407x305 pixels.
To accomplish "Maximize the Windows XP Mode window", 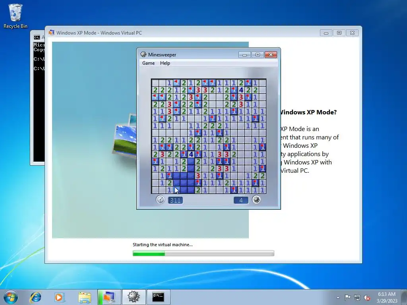I will (339, 33).
